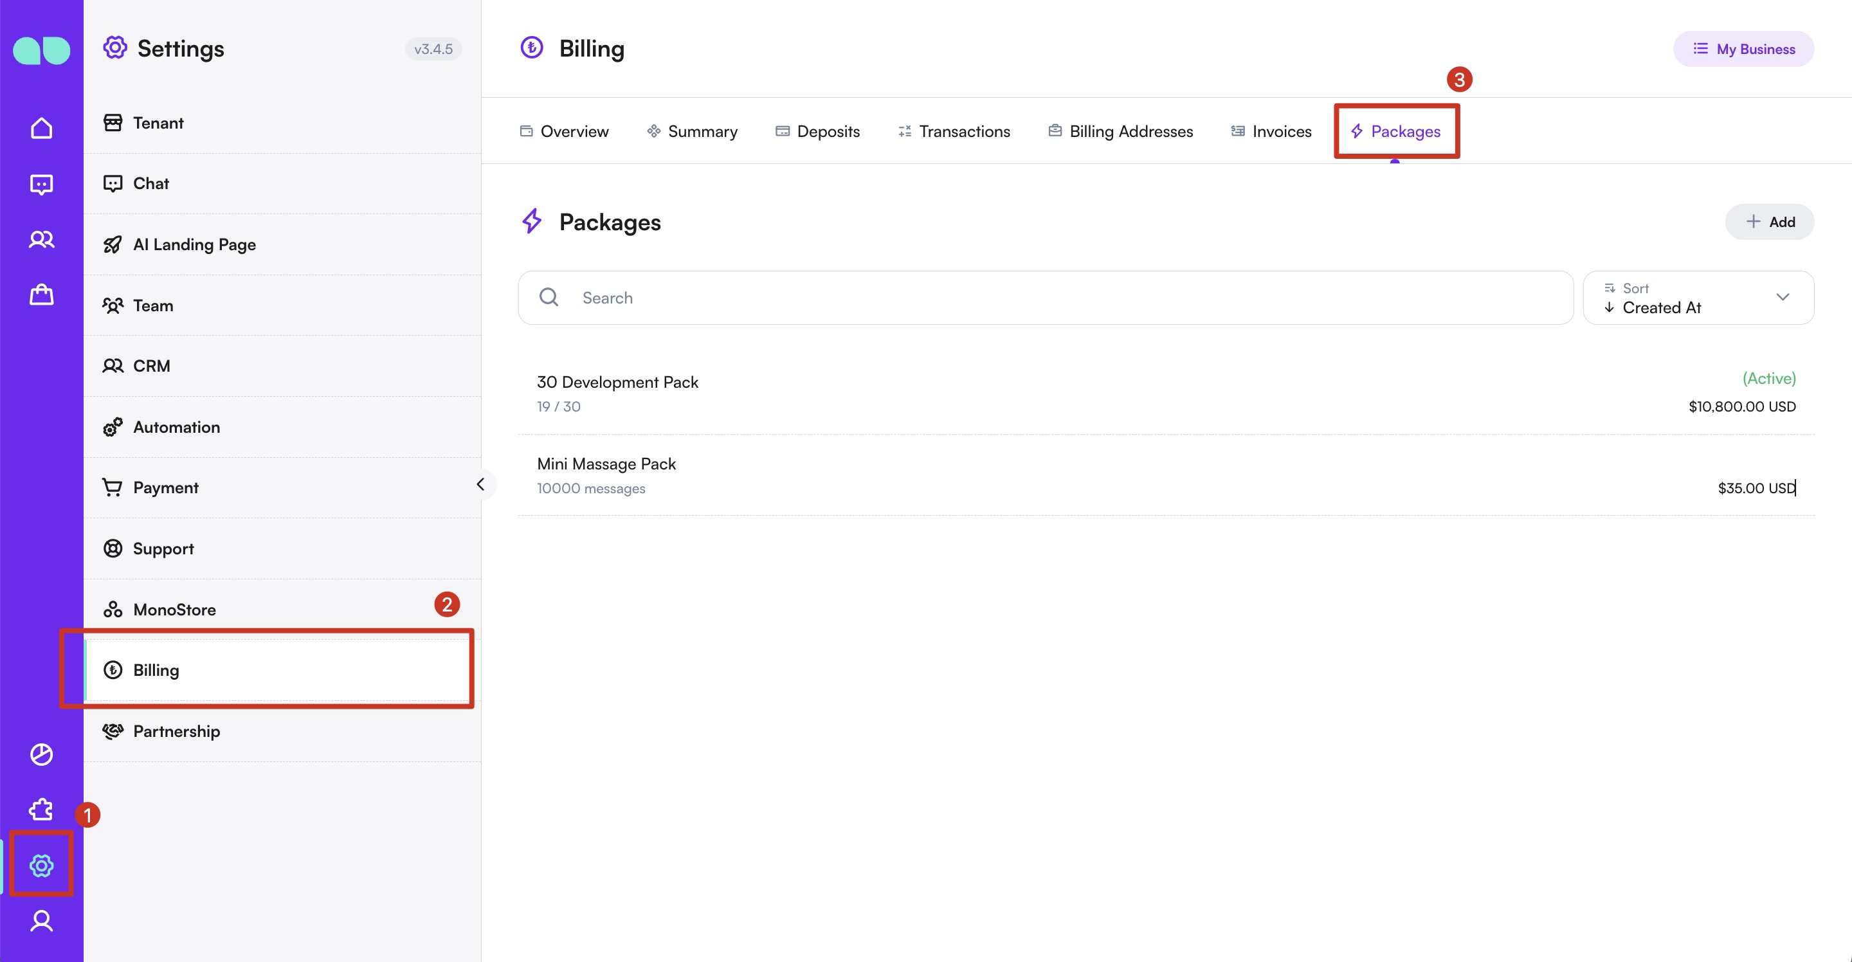Open the Sort Created At dropdown
The height and width of the screenshot is (962, 1852).
pyautogui.click(x=1698, y=298)
